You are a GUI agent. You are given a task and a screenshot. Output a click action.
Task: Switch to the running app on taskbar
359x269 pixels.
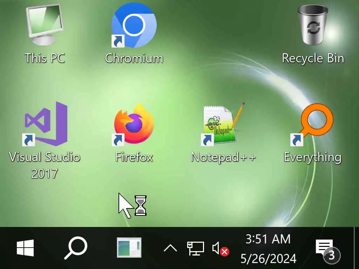(129, 248)
